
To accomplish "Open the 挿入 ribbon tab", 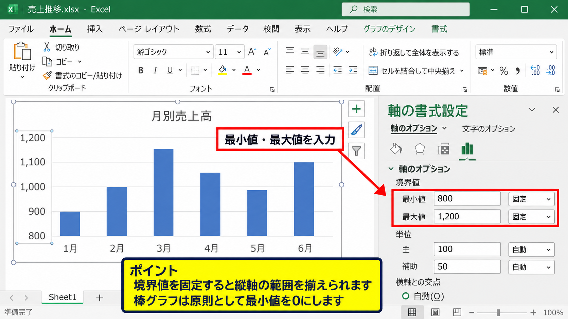I will pyautogui.click(x=95, y=29).
